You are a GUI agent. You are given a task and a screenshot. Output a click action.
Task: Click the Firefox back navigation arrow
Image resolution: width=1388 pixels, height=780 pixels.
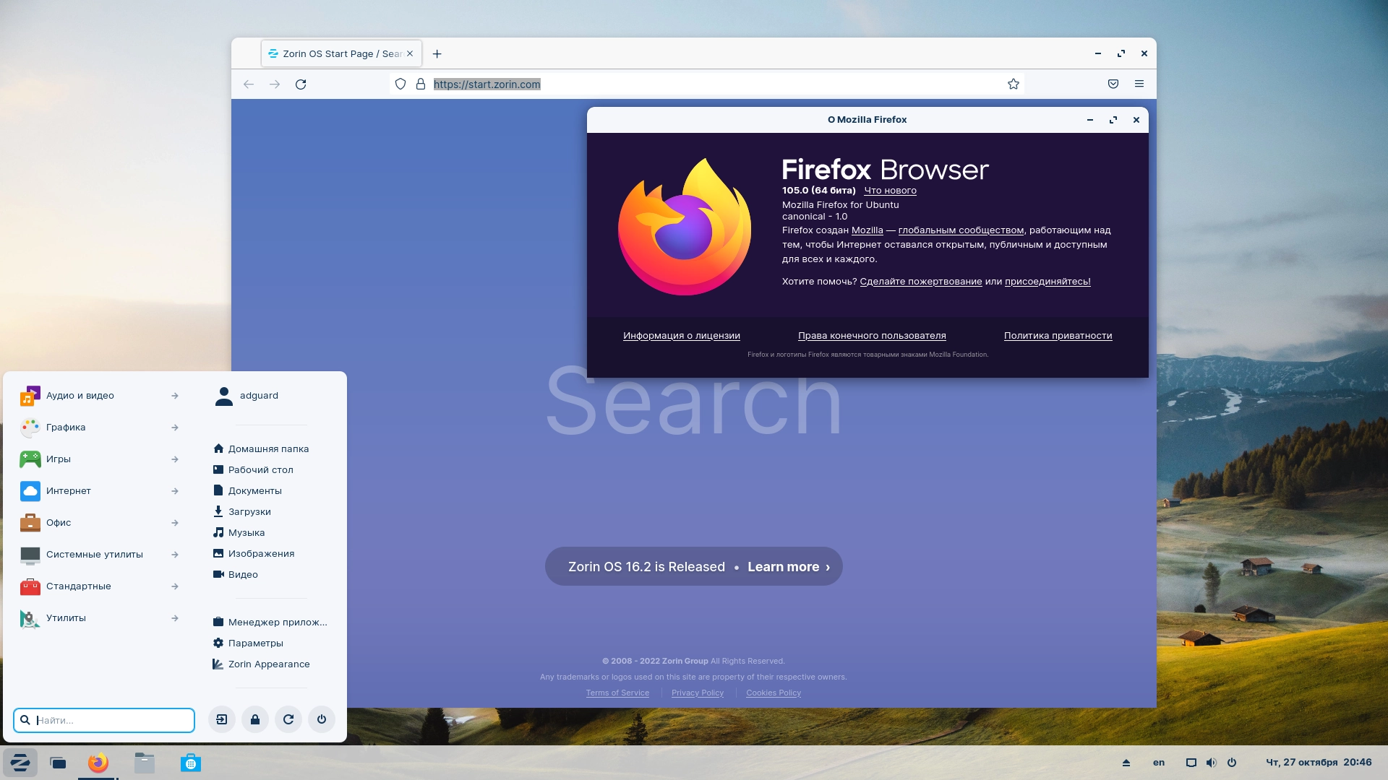coord(249,84)
